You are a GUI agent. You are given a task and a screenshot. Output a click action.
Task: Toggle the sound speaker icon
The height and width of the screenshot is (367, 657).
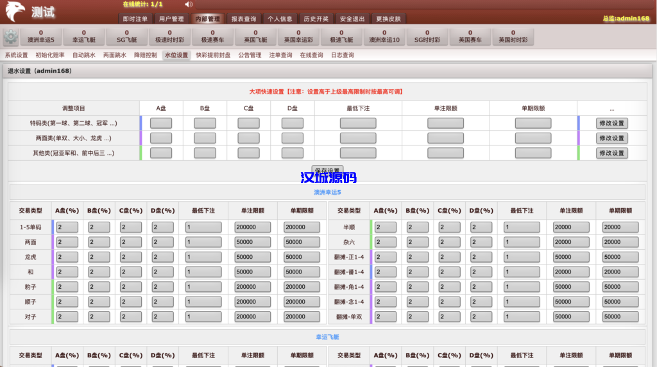[189, 4]
